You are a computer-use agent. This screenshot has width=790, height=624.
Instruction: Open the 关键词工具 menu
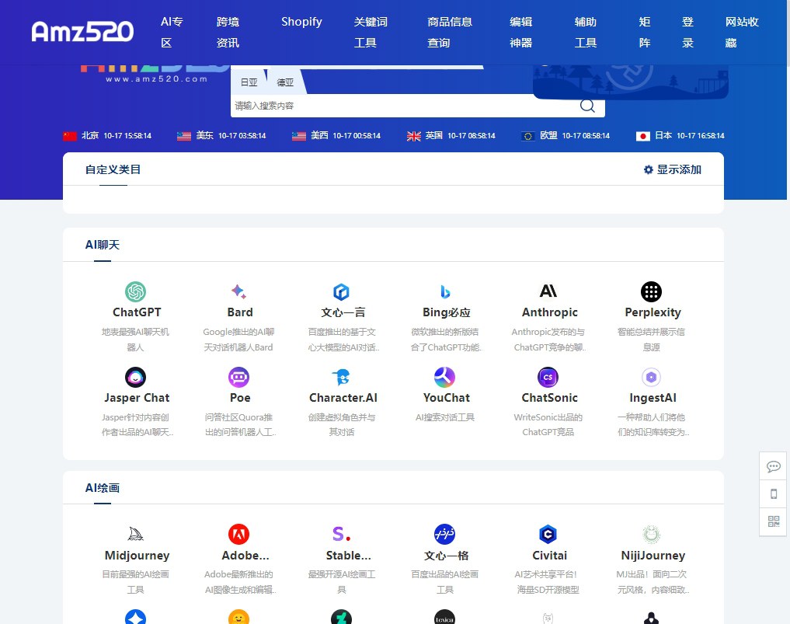[x=371, y=33]
